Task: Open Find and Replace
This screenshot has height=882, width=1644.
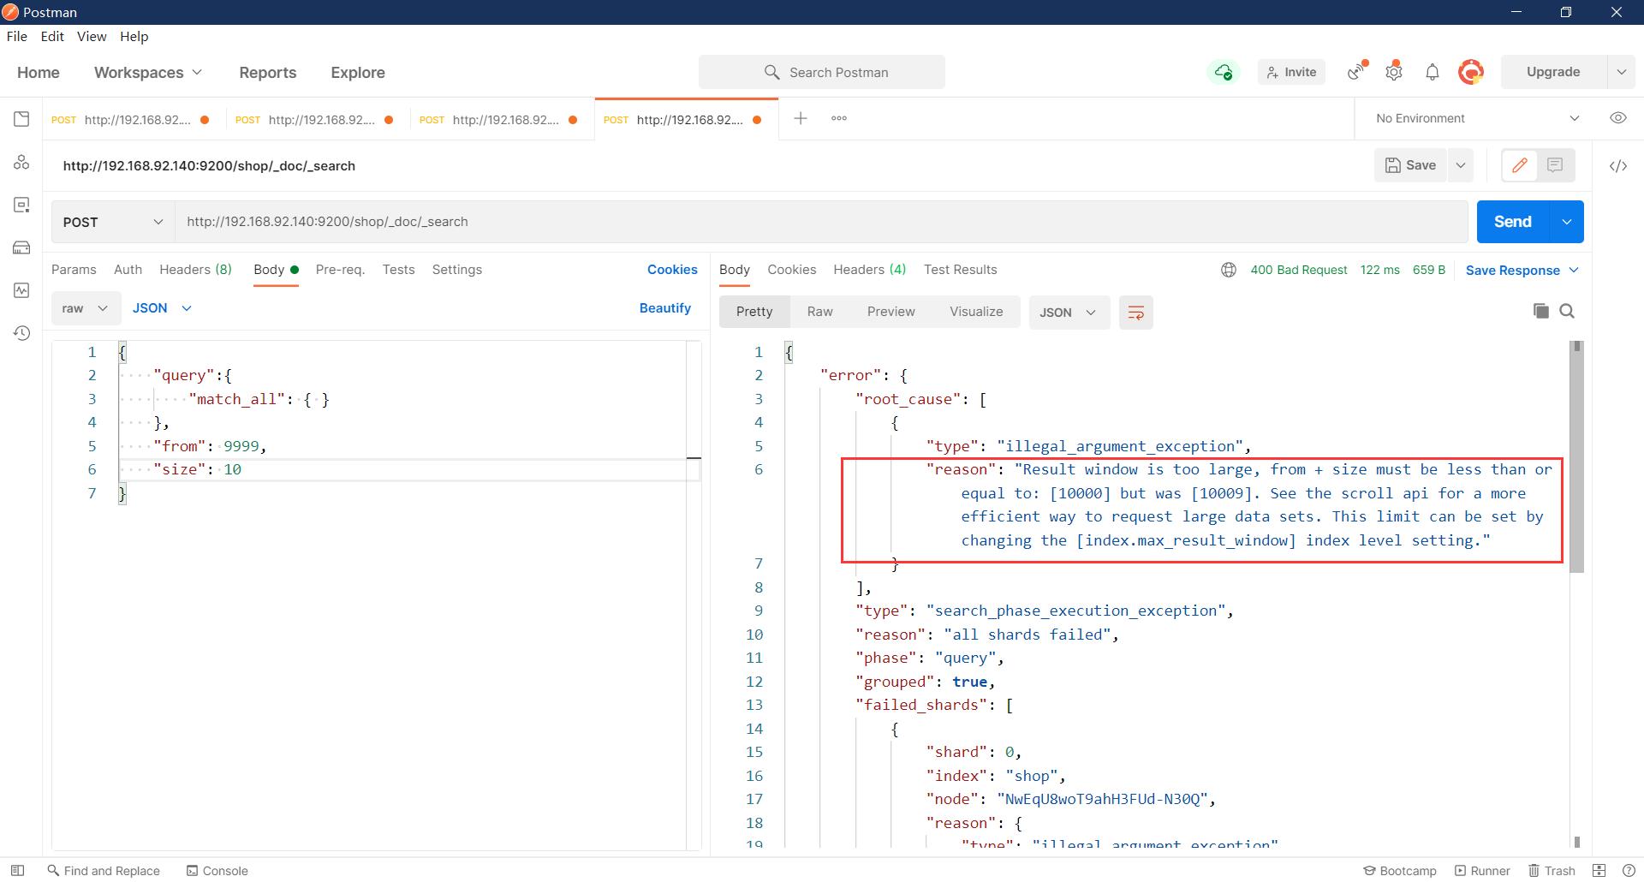Action: (x=104, y=870)
